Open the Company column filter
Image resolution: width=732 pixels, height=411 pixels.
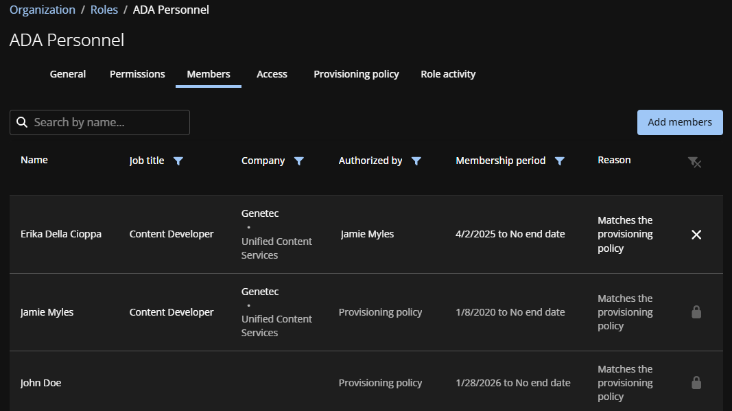[x=298, y=161]
